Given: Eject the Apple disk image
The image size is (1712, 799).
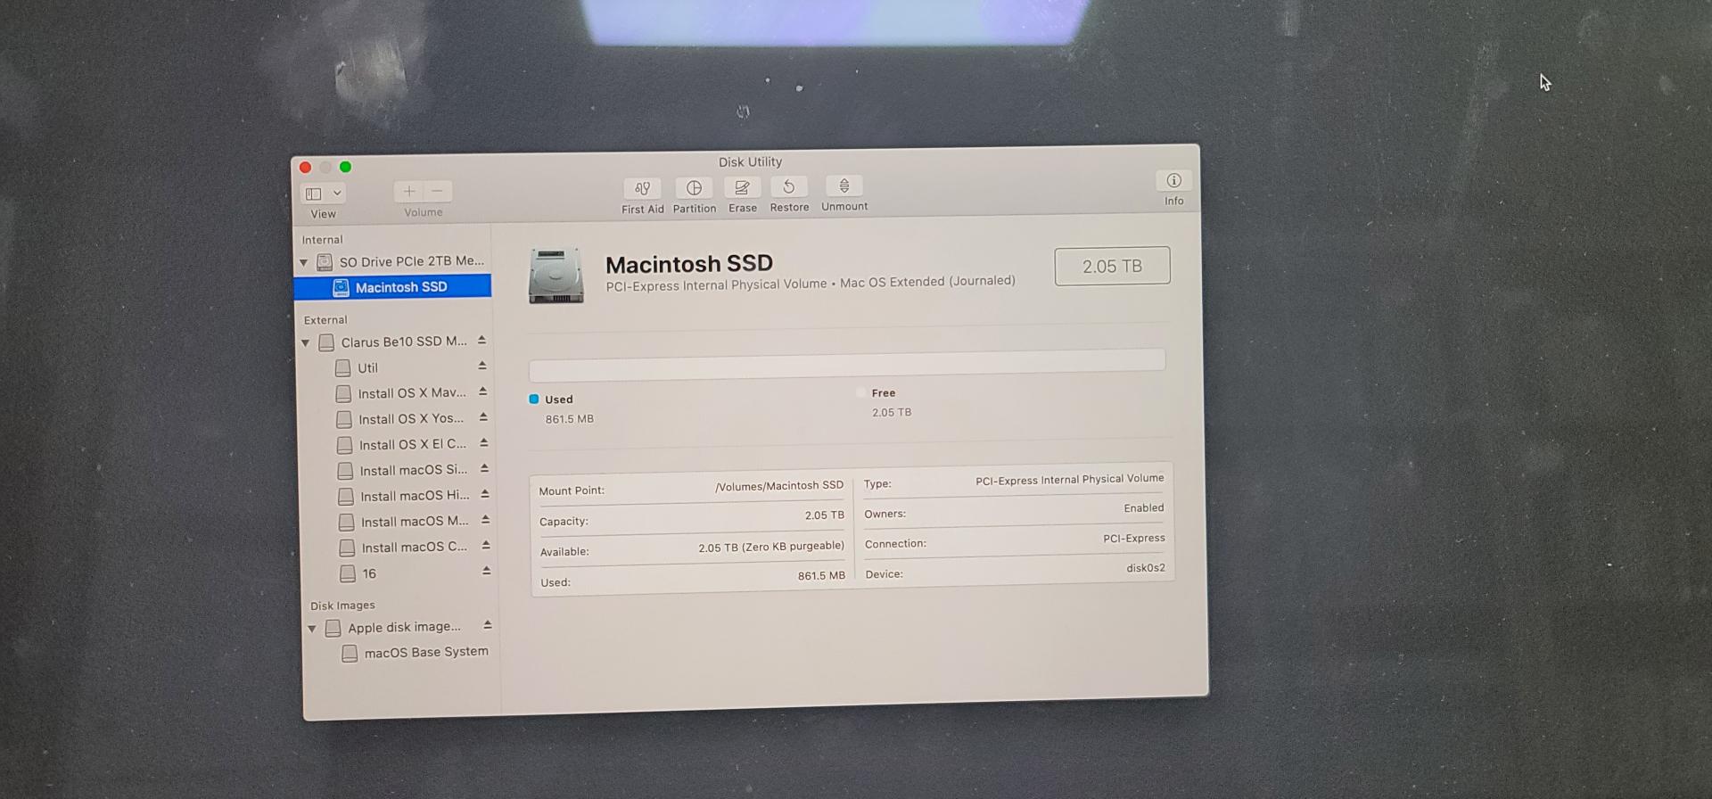Looking at the screenshot, I should tap(488, 625).
